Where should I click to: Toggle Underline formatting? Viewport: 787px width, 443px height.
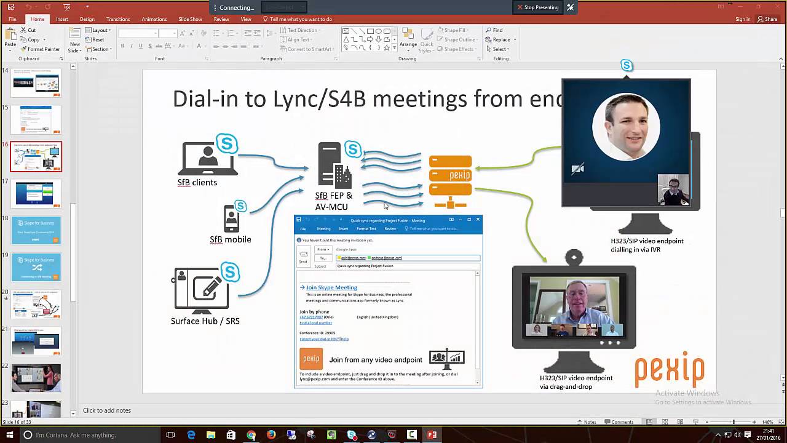coord(141,46)
